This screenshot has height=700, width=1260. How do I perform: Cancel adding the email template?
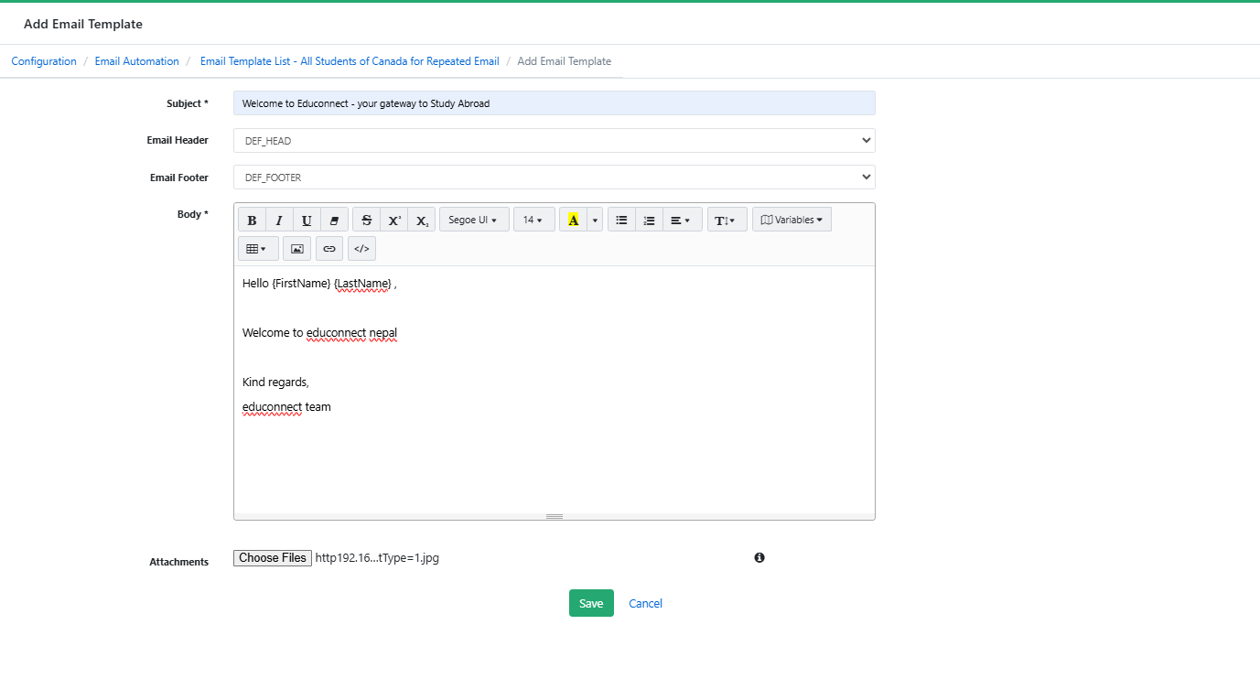(645, 603)
